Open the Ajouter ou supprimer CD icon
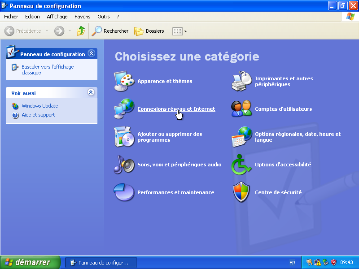The width and height of the screenshot is (359, 269). (x=124, y=137)
